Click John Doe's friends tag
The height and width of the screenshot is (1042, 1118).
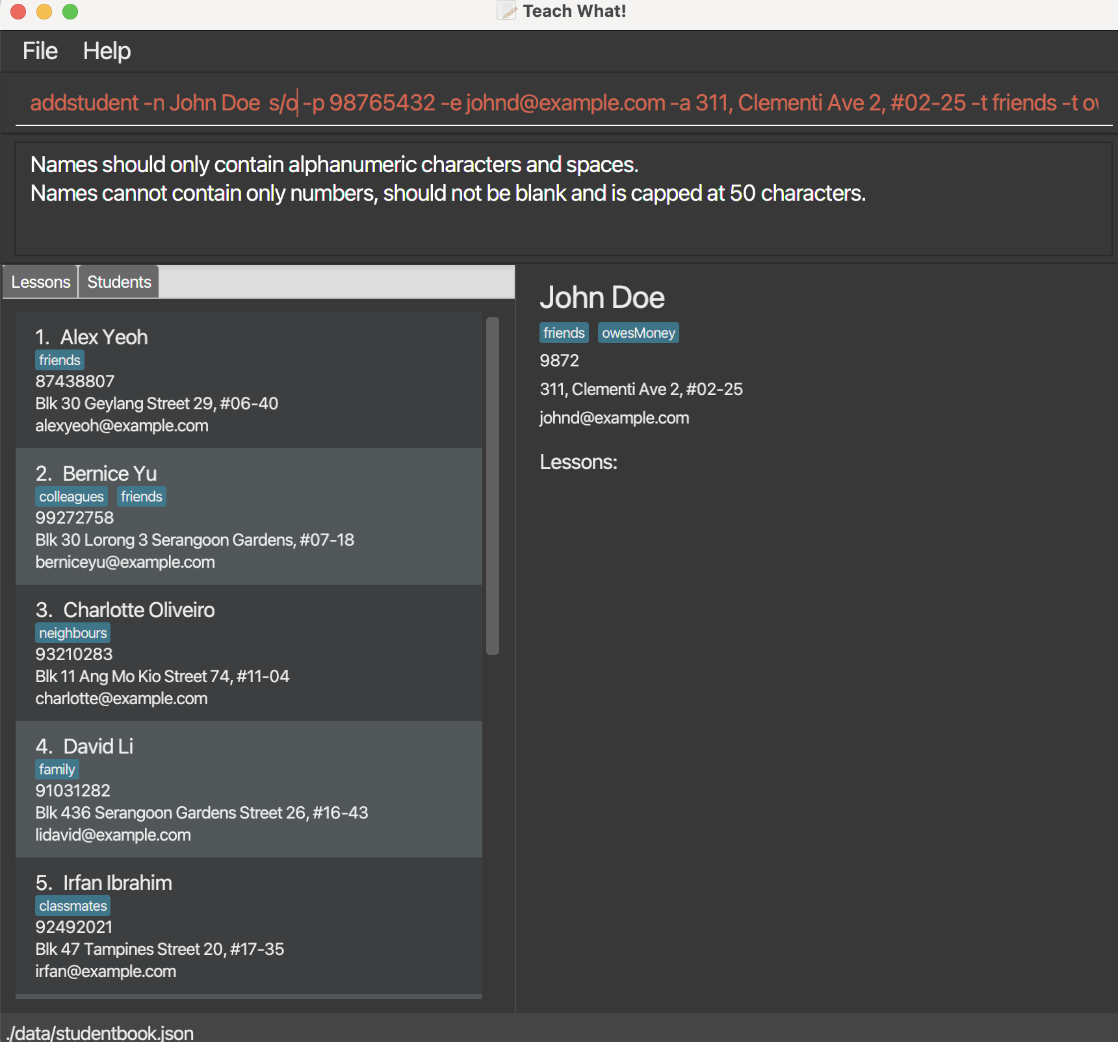[x=564, y=333]
